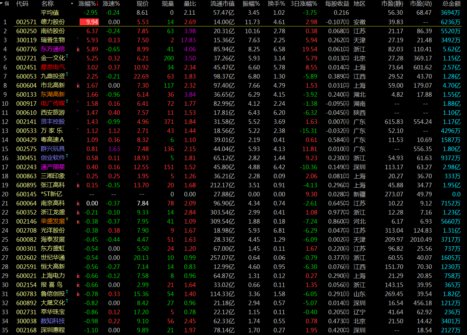The image size is (467, 335).
Task: Click the R marker on 南京高科 row
Action: (x=78, y=204)
